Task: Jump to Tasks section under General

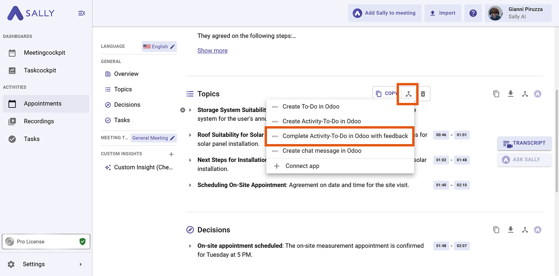Action: click(122, 120)
